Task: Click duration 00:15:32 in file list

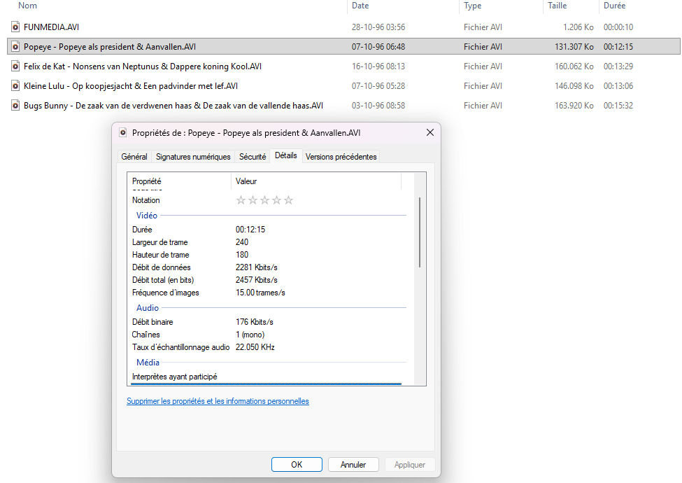Action: (x=618, y=105)
